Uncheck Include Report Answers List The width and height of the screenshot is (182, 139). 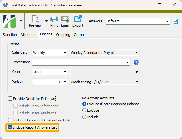(10, 127)
